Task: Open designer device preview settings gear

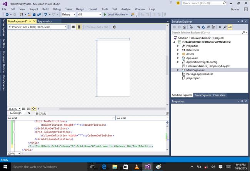Action: coord(114,27)
